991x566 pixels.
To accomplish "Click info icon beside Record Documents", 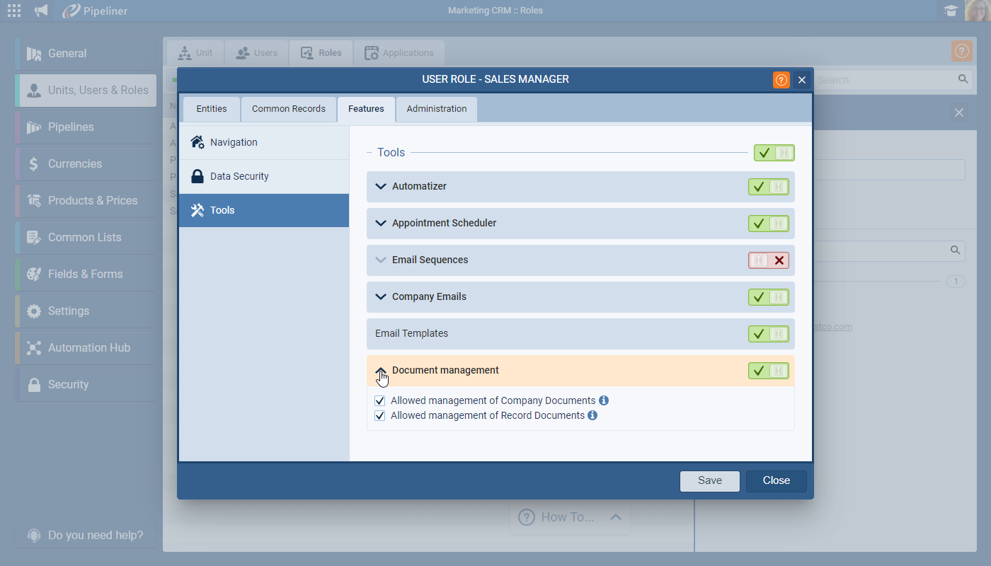I will 592,415.
